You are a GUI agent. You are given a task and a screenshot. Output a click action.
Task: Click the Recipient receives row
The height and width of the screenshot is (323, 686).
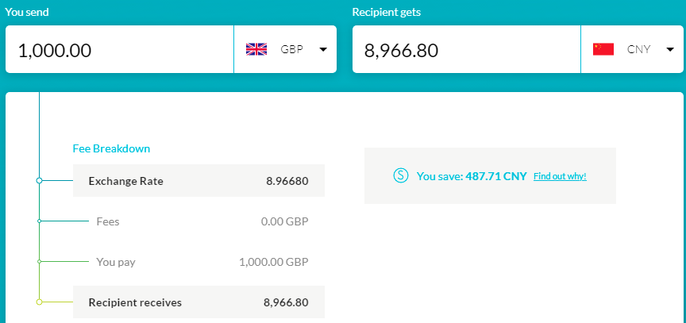[198, 302]
